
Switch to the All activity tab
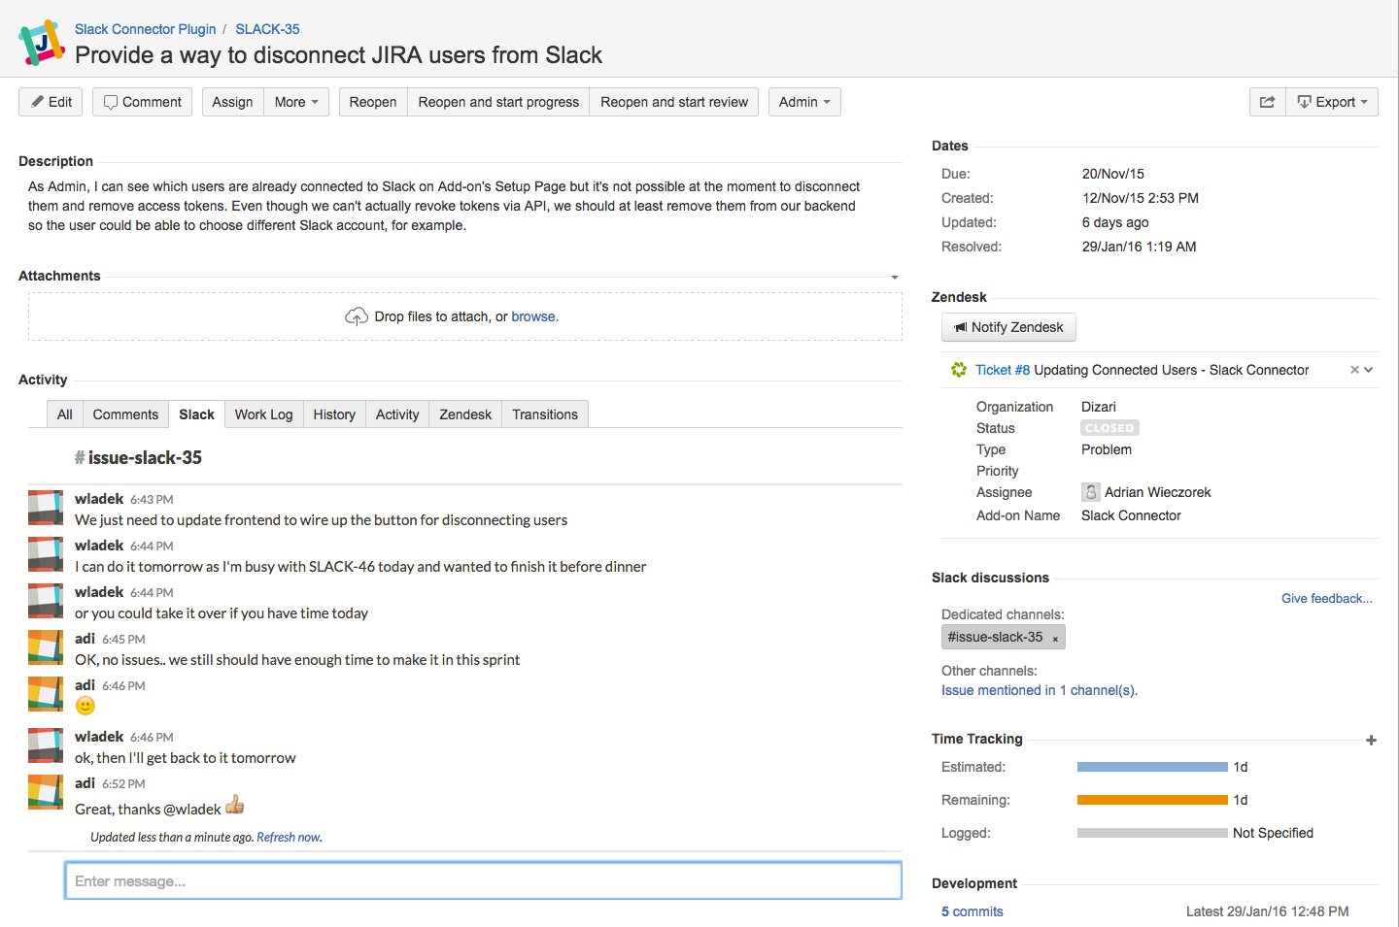[65, 414]
